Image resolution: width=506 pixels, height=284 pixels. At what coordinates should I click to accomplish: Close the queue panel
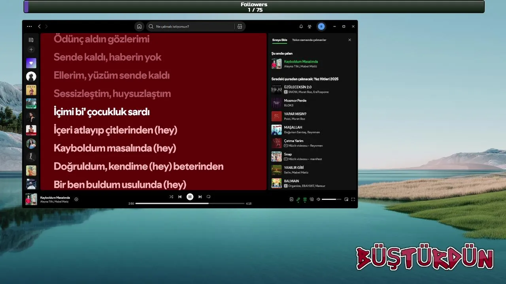(349, 40)
